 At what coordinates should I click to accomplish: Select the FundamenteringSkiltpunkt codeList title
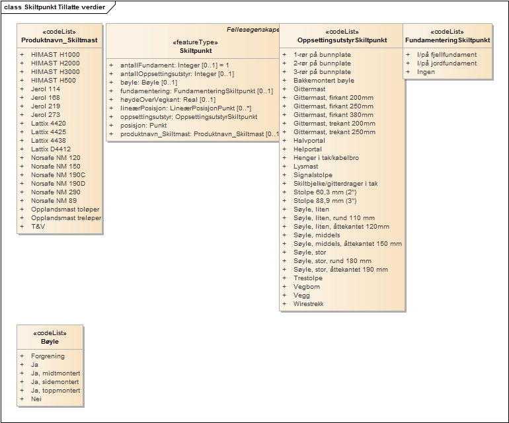tap(448, 40)
